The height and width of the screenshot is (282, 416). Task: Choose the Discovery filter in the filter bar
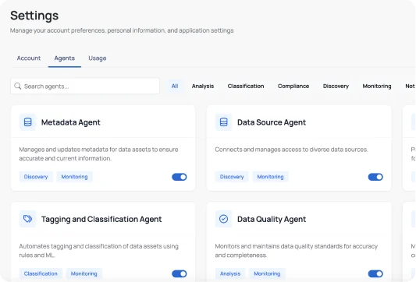click(x=336, y=86)
